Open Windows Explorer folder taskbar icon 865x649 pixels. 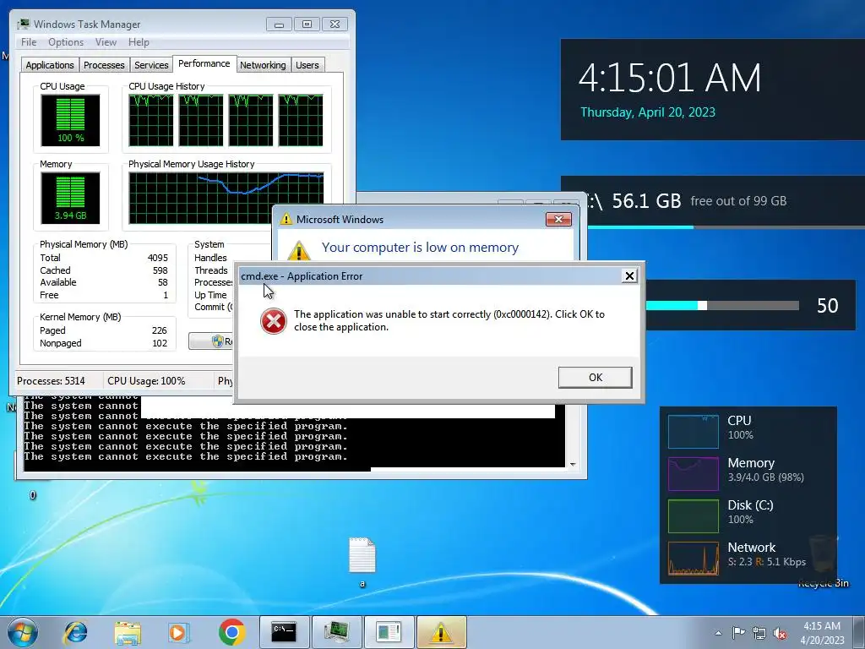pos(128,632)
